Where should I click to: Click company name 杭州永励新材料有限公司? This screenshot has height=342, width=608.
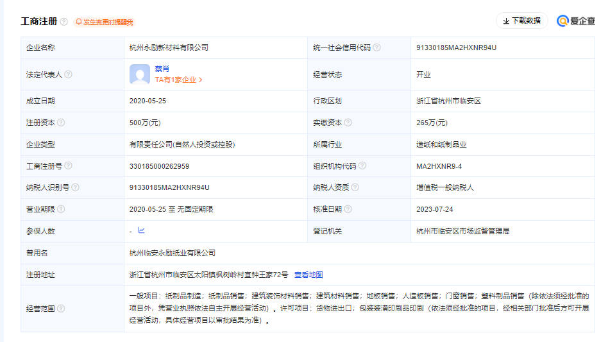(169, 47)
